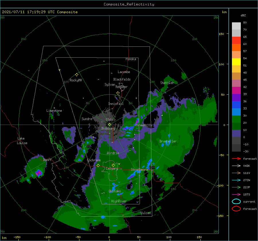Click the Cochrane town label
This screenshot has width=258, height=241.
94,160
